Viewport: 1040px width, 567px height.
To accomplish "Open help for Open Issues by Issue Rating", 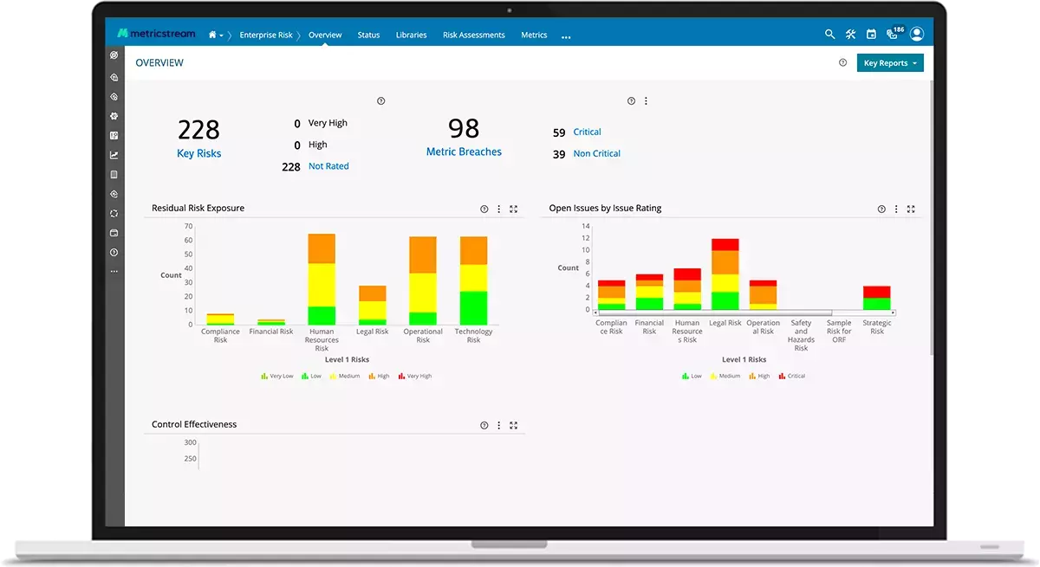I will click(881, 209).
